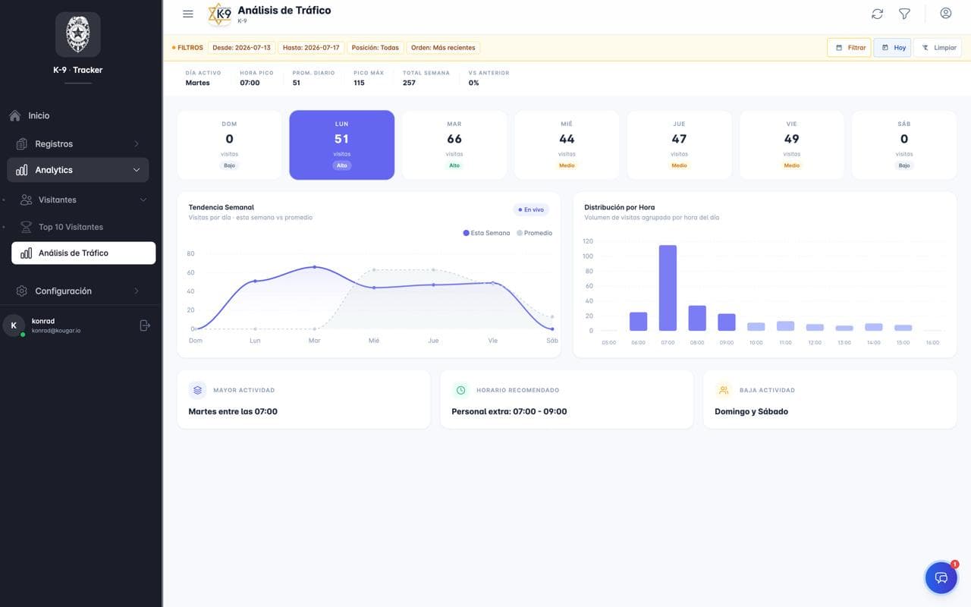The height and width of the screenshot is (607, 971).
Task: Open the hamburger menu icon
Action: [x=188, y=14]
